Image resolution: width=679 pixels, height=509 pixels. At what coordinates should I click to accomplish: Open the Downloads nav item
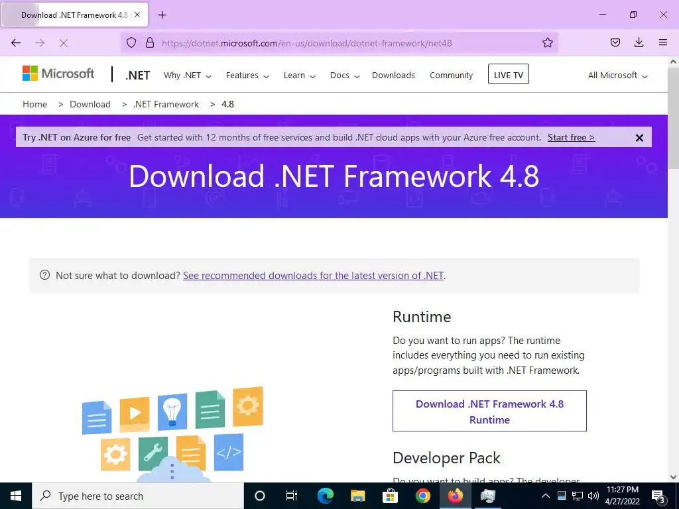click(393, 76)
